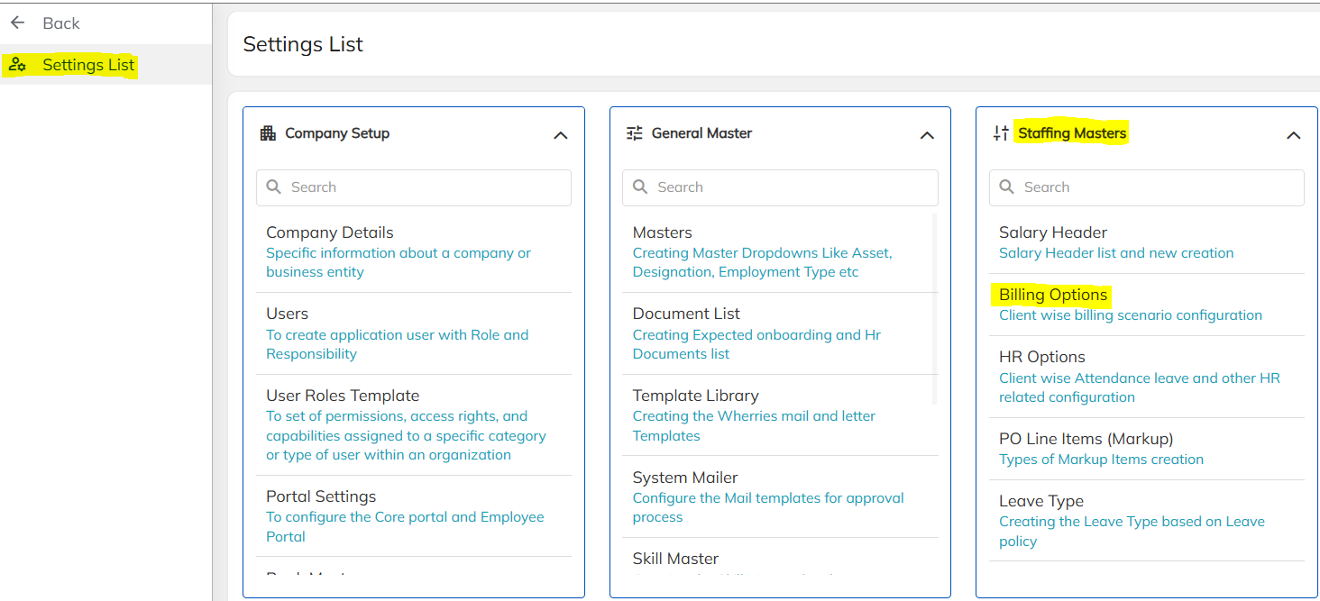Open System Mailer
The image size is (1320, 601).
[685, 478]
